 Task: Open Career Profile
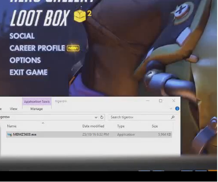click(x=37, y=48)
